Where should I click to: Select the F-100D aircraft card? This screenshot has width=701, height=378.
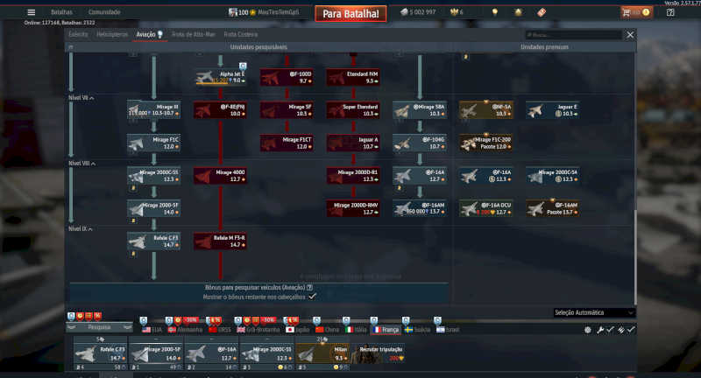(x=287, y=77)
